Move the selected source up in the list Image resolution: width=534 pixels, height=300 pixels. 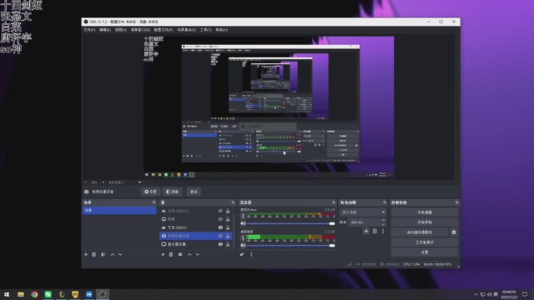(190, 255)
